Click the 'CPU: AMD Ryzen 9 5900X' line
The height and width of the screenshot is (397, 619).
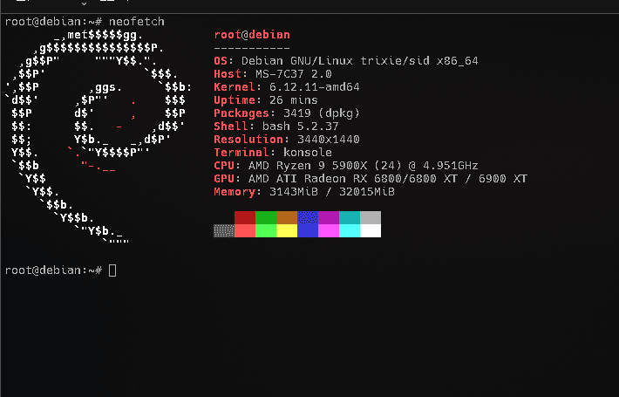pyautogui.click(x=346, y=165)
